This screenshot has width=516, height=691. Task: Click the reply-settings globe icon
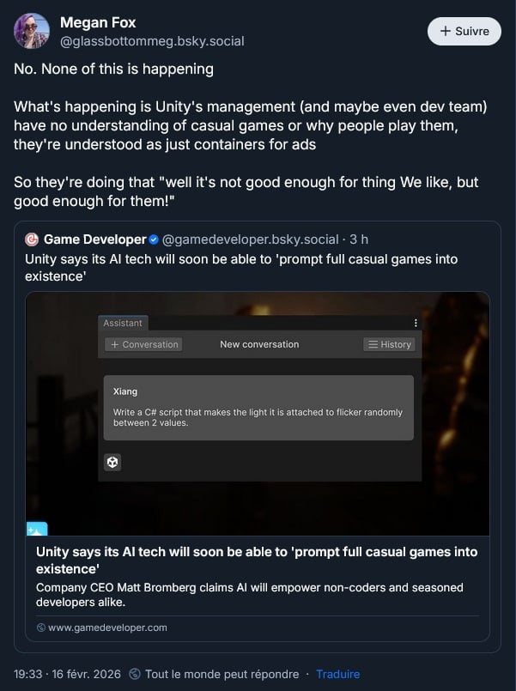[x=135, y=674]
